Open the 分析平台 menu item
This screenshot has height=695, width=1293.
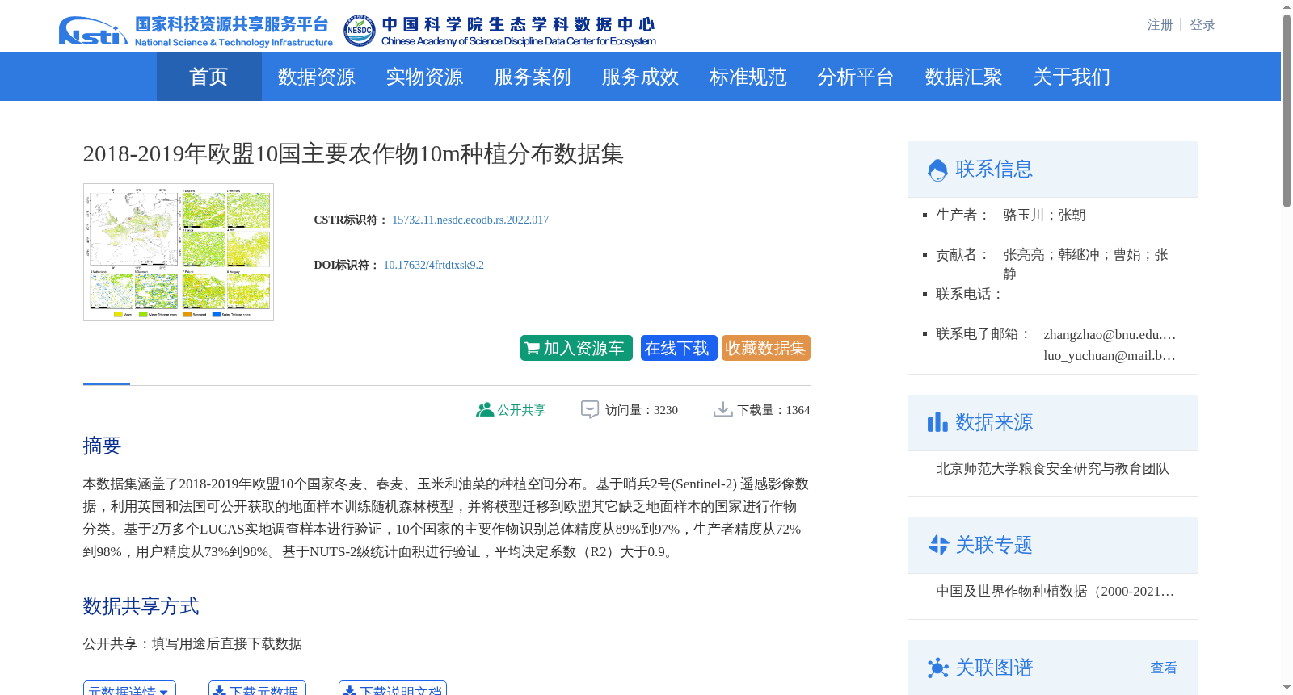click(856, 77)
